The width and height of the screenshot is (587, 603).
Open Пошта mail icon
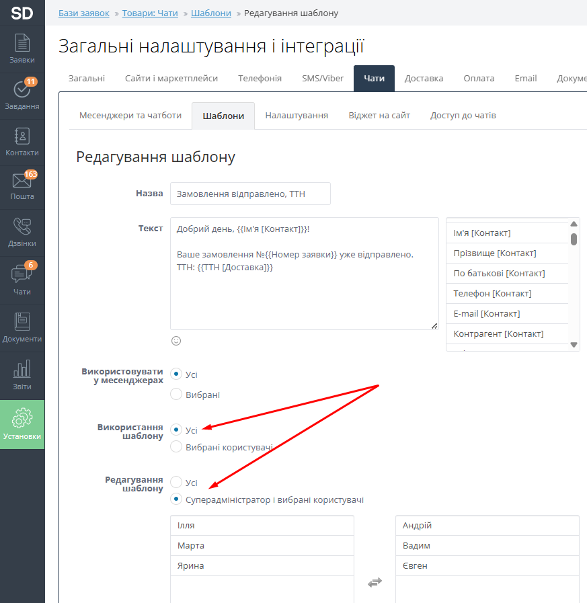(x=22, y=186)
